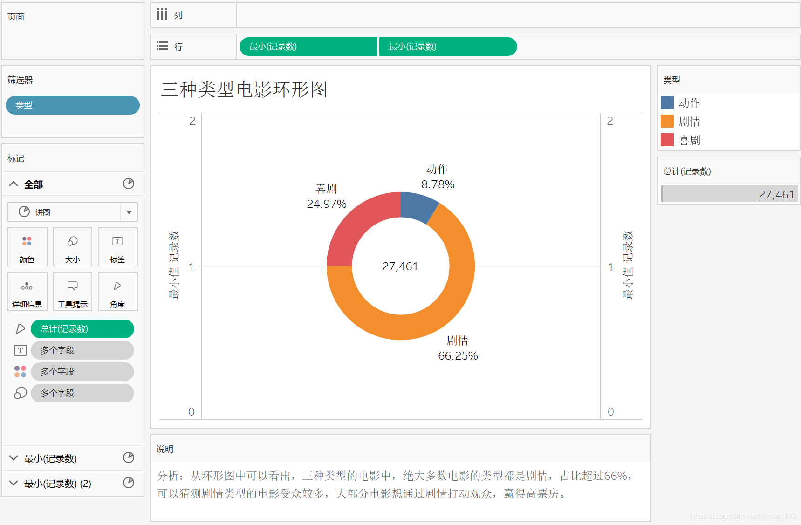Click the green 总计(记录数) angle pill

(82, 329)
